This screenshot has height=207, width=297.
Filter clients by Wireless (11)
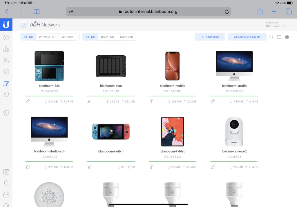click(x=47, y=37)
